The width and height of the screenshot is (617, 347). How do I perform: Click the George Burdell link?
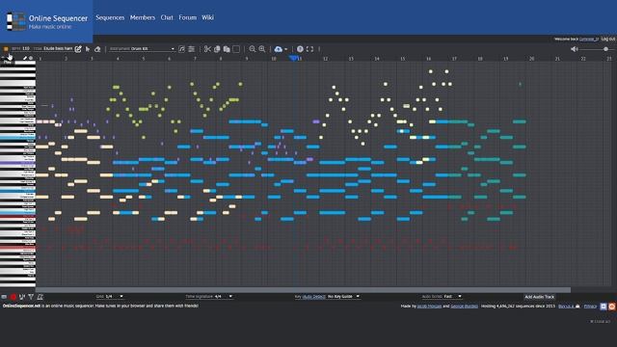click(x=465, y=307)
